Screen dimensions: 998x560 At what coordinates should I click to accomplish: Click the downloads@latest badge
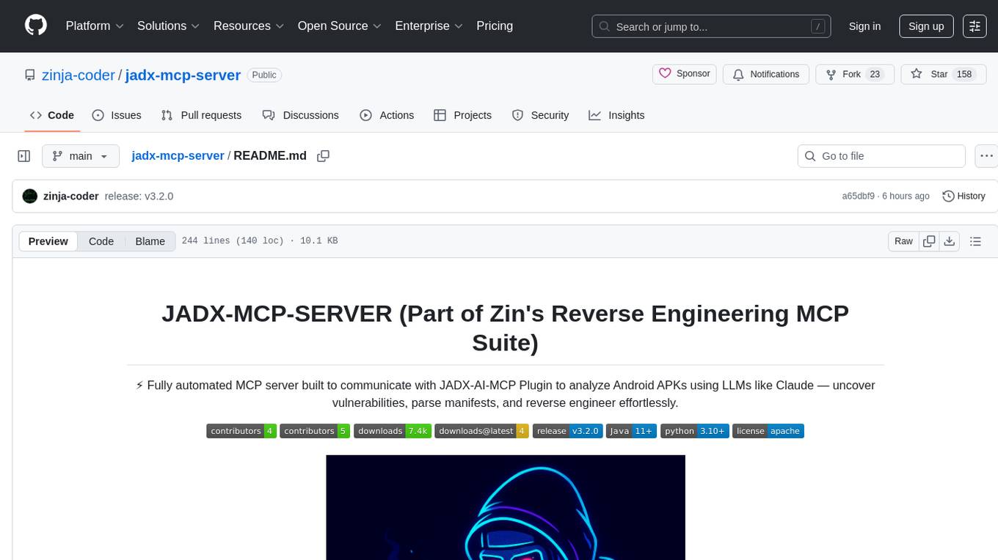click(481, 431)
